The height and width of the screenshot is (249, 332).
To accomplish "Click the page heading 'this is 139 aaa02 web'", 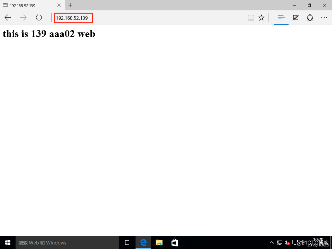I will (49, 34).
